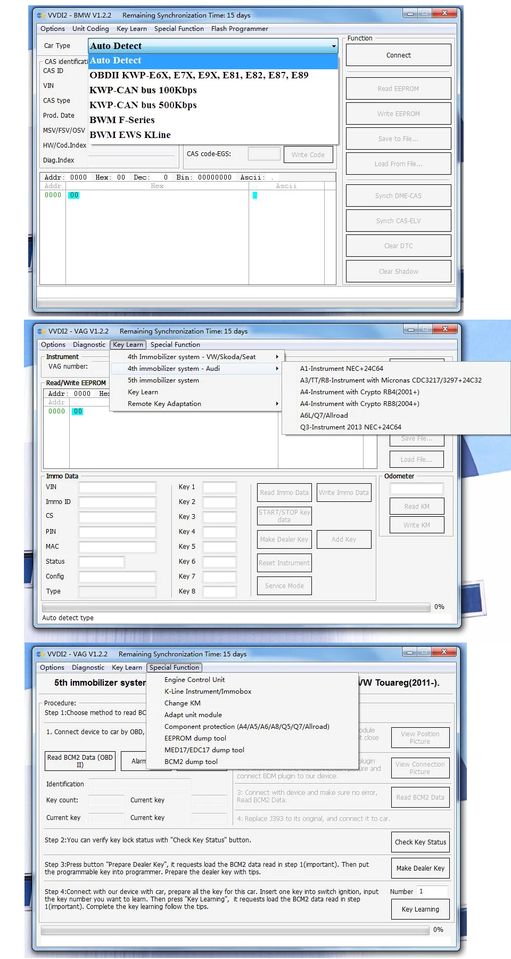Click the 0% progress bar in bottom window
511x959 pixels.
click(x=235, y=930)
